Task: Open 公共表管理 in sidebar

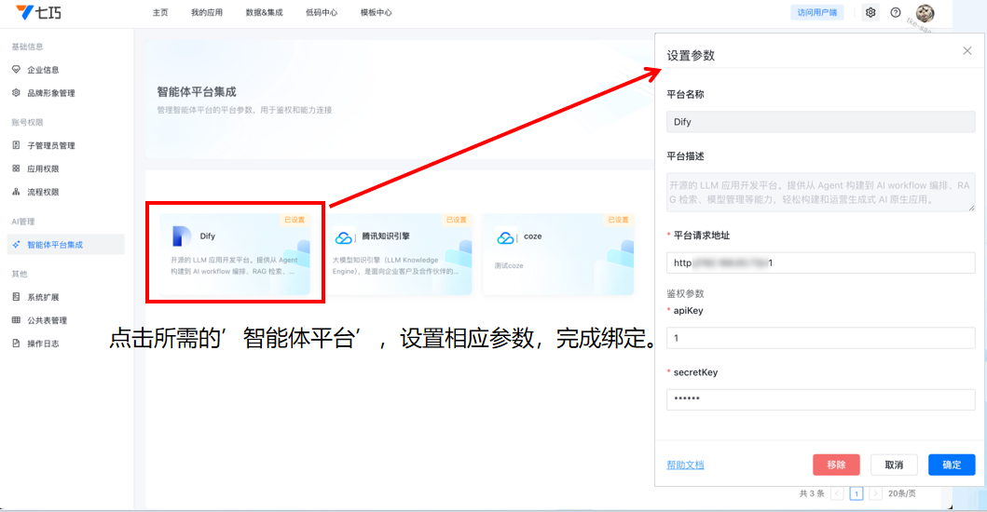Action: click(x=48, y=320)
